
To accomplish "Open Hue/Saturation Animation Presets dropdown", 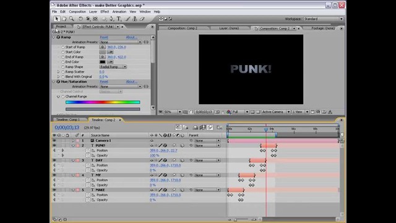I will pos(121,87).
